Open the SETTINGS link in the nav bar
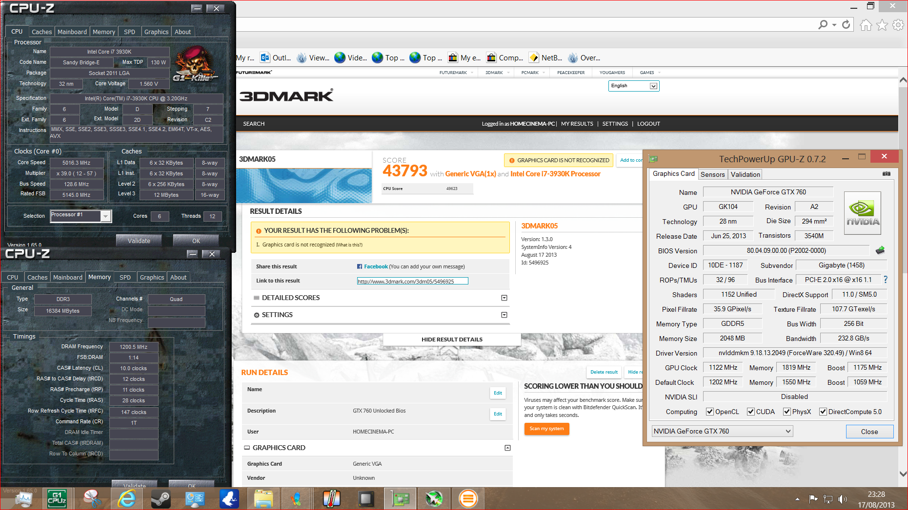The height and width of the screenshot is (510, 908). coord(615,124)
